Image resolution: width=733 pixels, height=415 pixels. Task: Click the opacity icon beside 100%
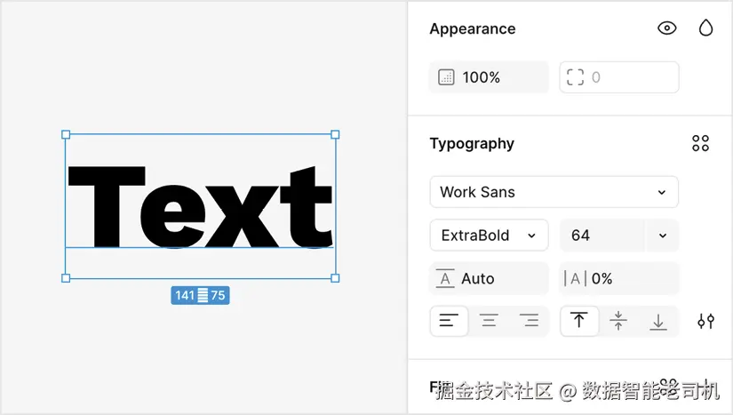(x=446, y=77)
